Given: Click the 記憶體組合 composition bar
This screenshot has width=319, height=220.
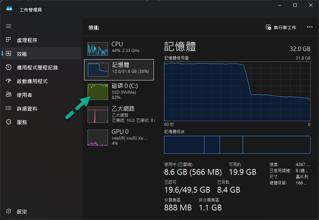Looking at the screenshot, I should click(x=237, y=144).
